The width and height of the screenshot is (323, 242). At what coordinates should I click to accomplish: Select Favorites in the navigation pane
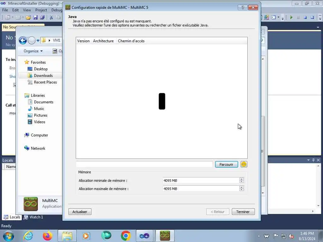[x=38, y=62]
